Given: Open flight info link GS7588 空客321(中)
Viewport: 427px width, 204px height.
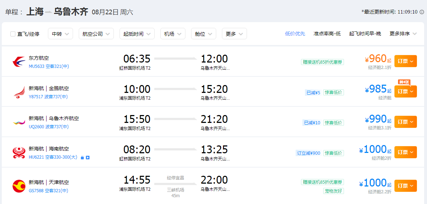Looking at the screenshot, I should tap(48, 191).
